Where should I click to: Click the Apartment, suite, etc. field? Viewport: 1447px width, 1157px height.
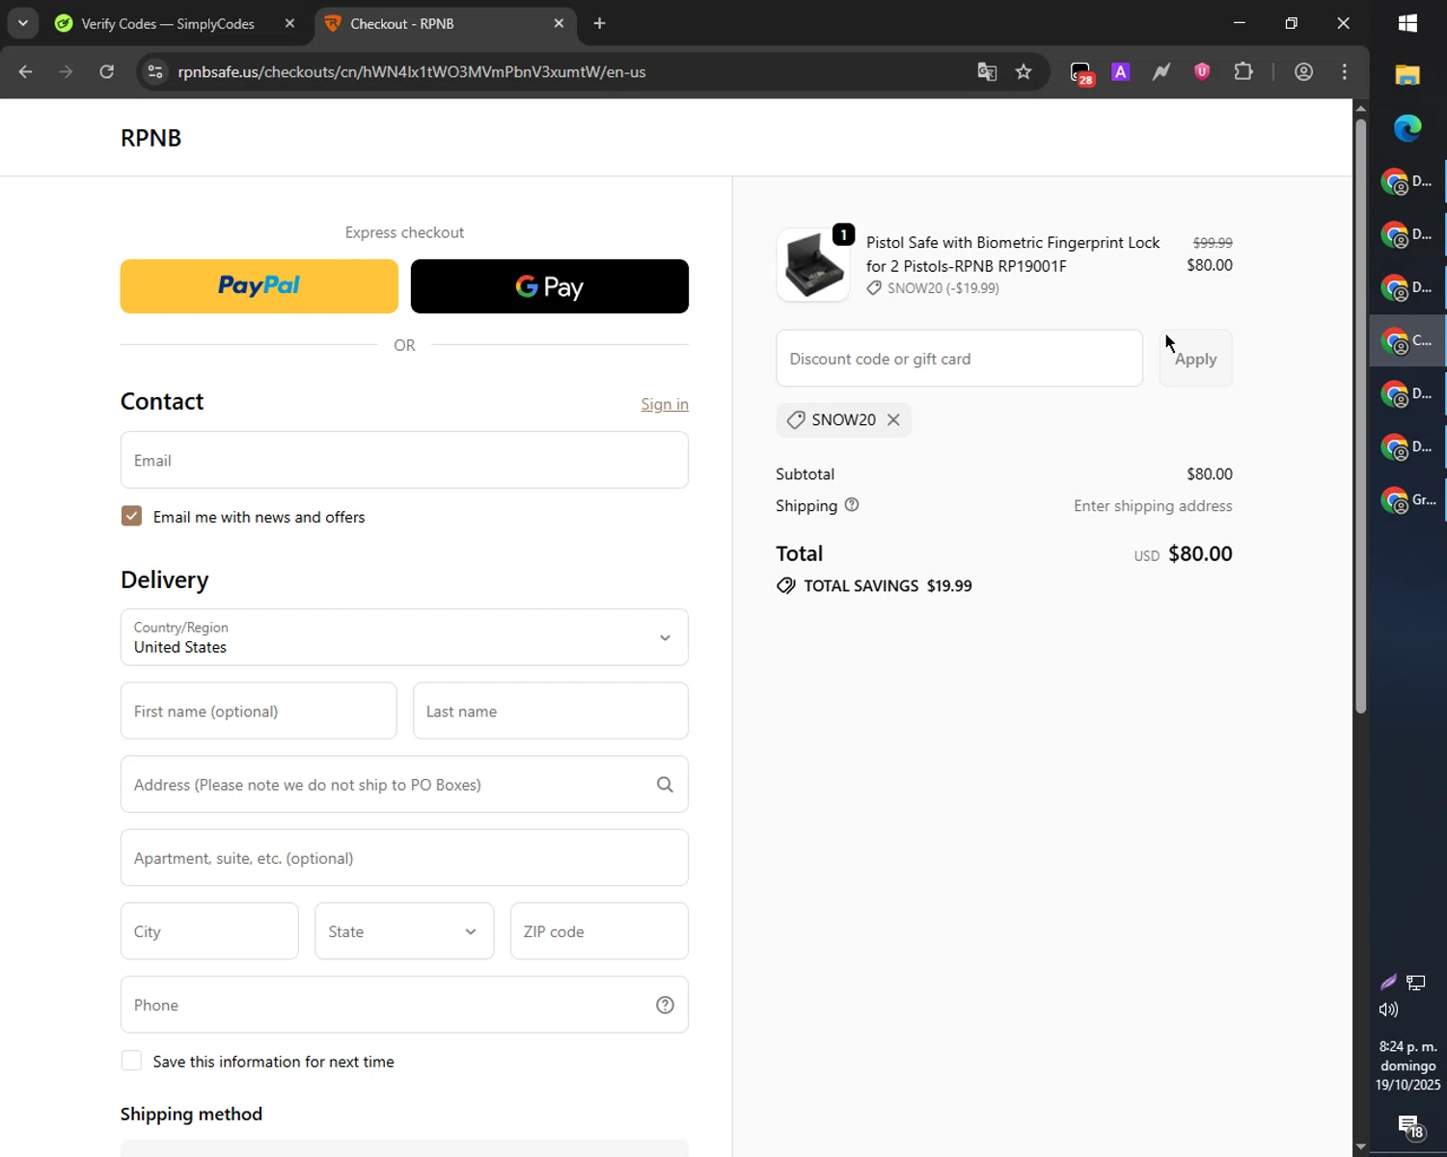tap(404, 857)
